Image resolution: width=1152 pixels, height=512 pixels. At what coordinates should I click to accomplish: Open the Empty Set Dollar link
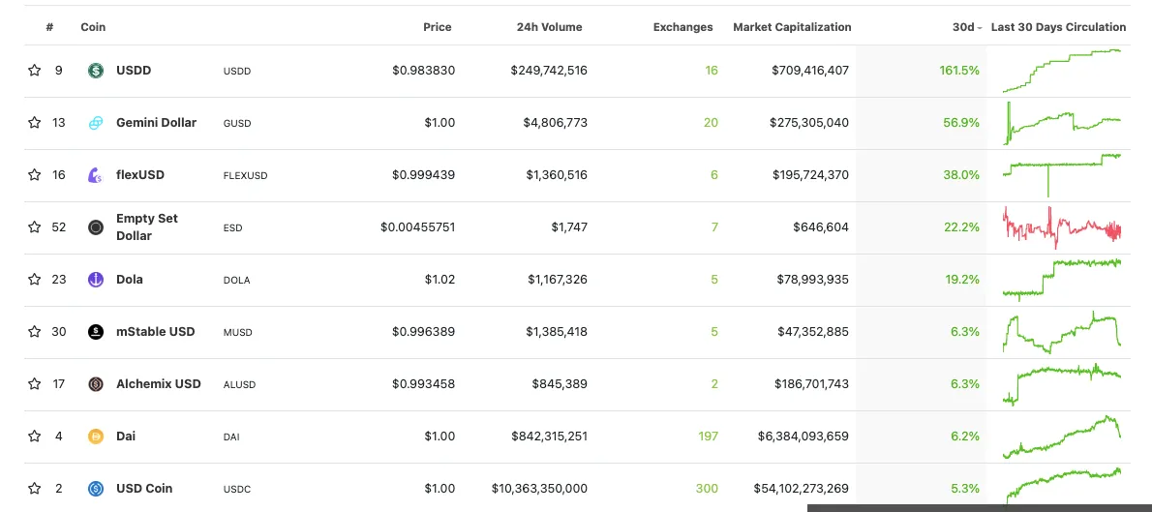pos(147,227)
